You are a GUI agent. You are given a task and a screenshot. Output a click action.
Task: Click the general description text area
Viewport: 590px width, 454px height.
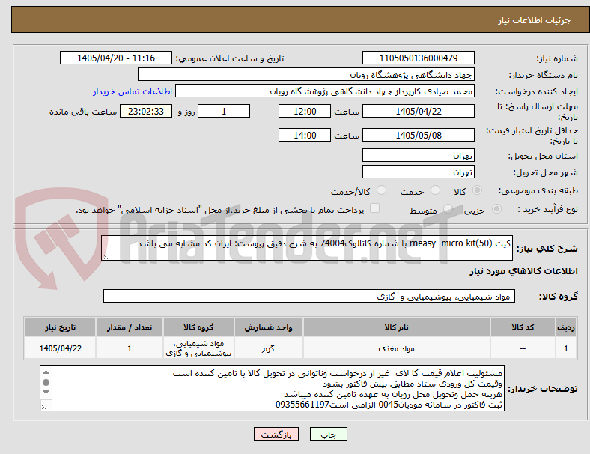pos(307,248)
